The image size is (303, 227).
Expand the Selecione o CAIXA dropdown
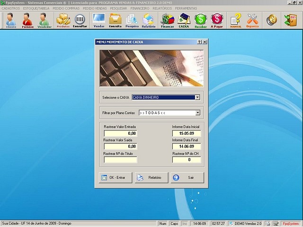[x=197, y=97]
